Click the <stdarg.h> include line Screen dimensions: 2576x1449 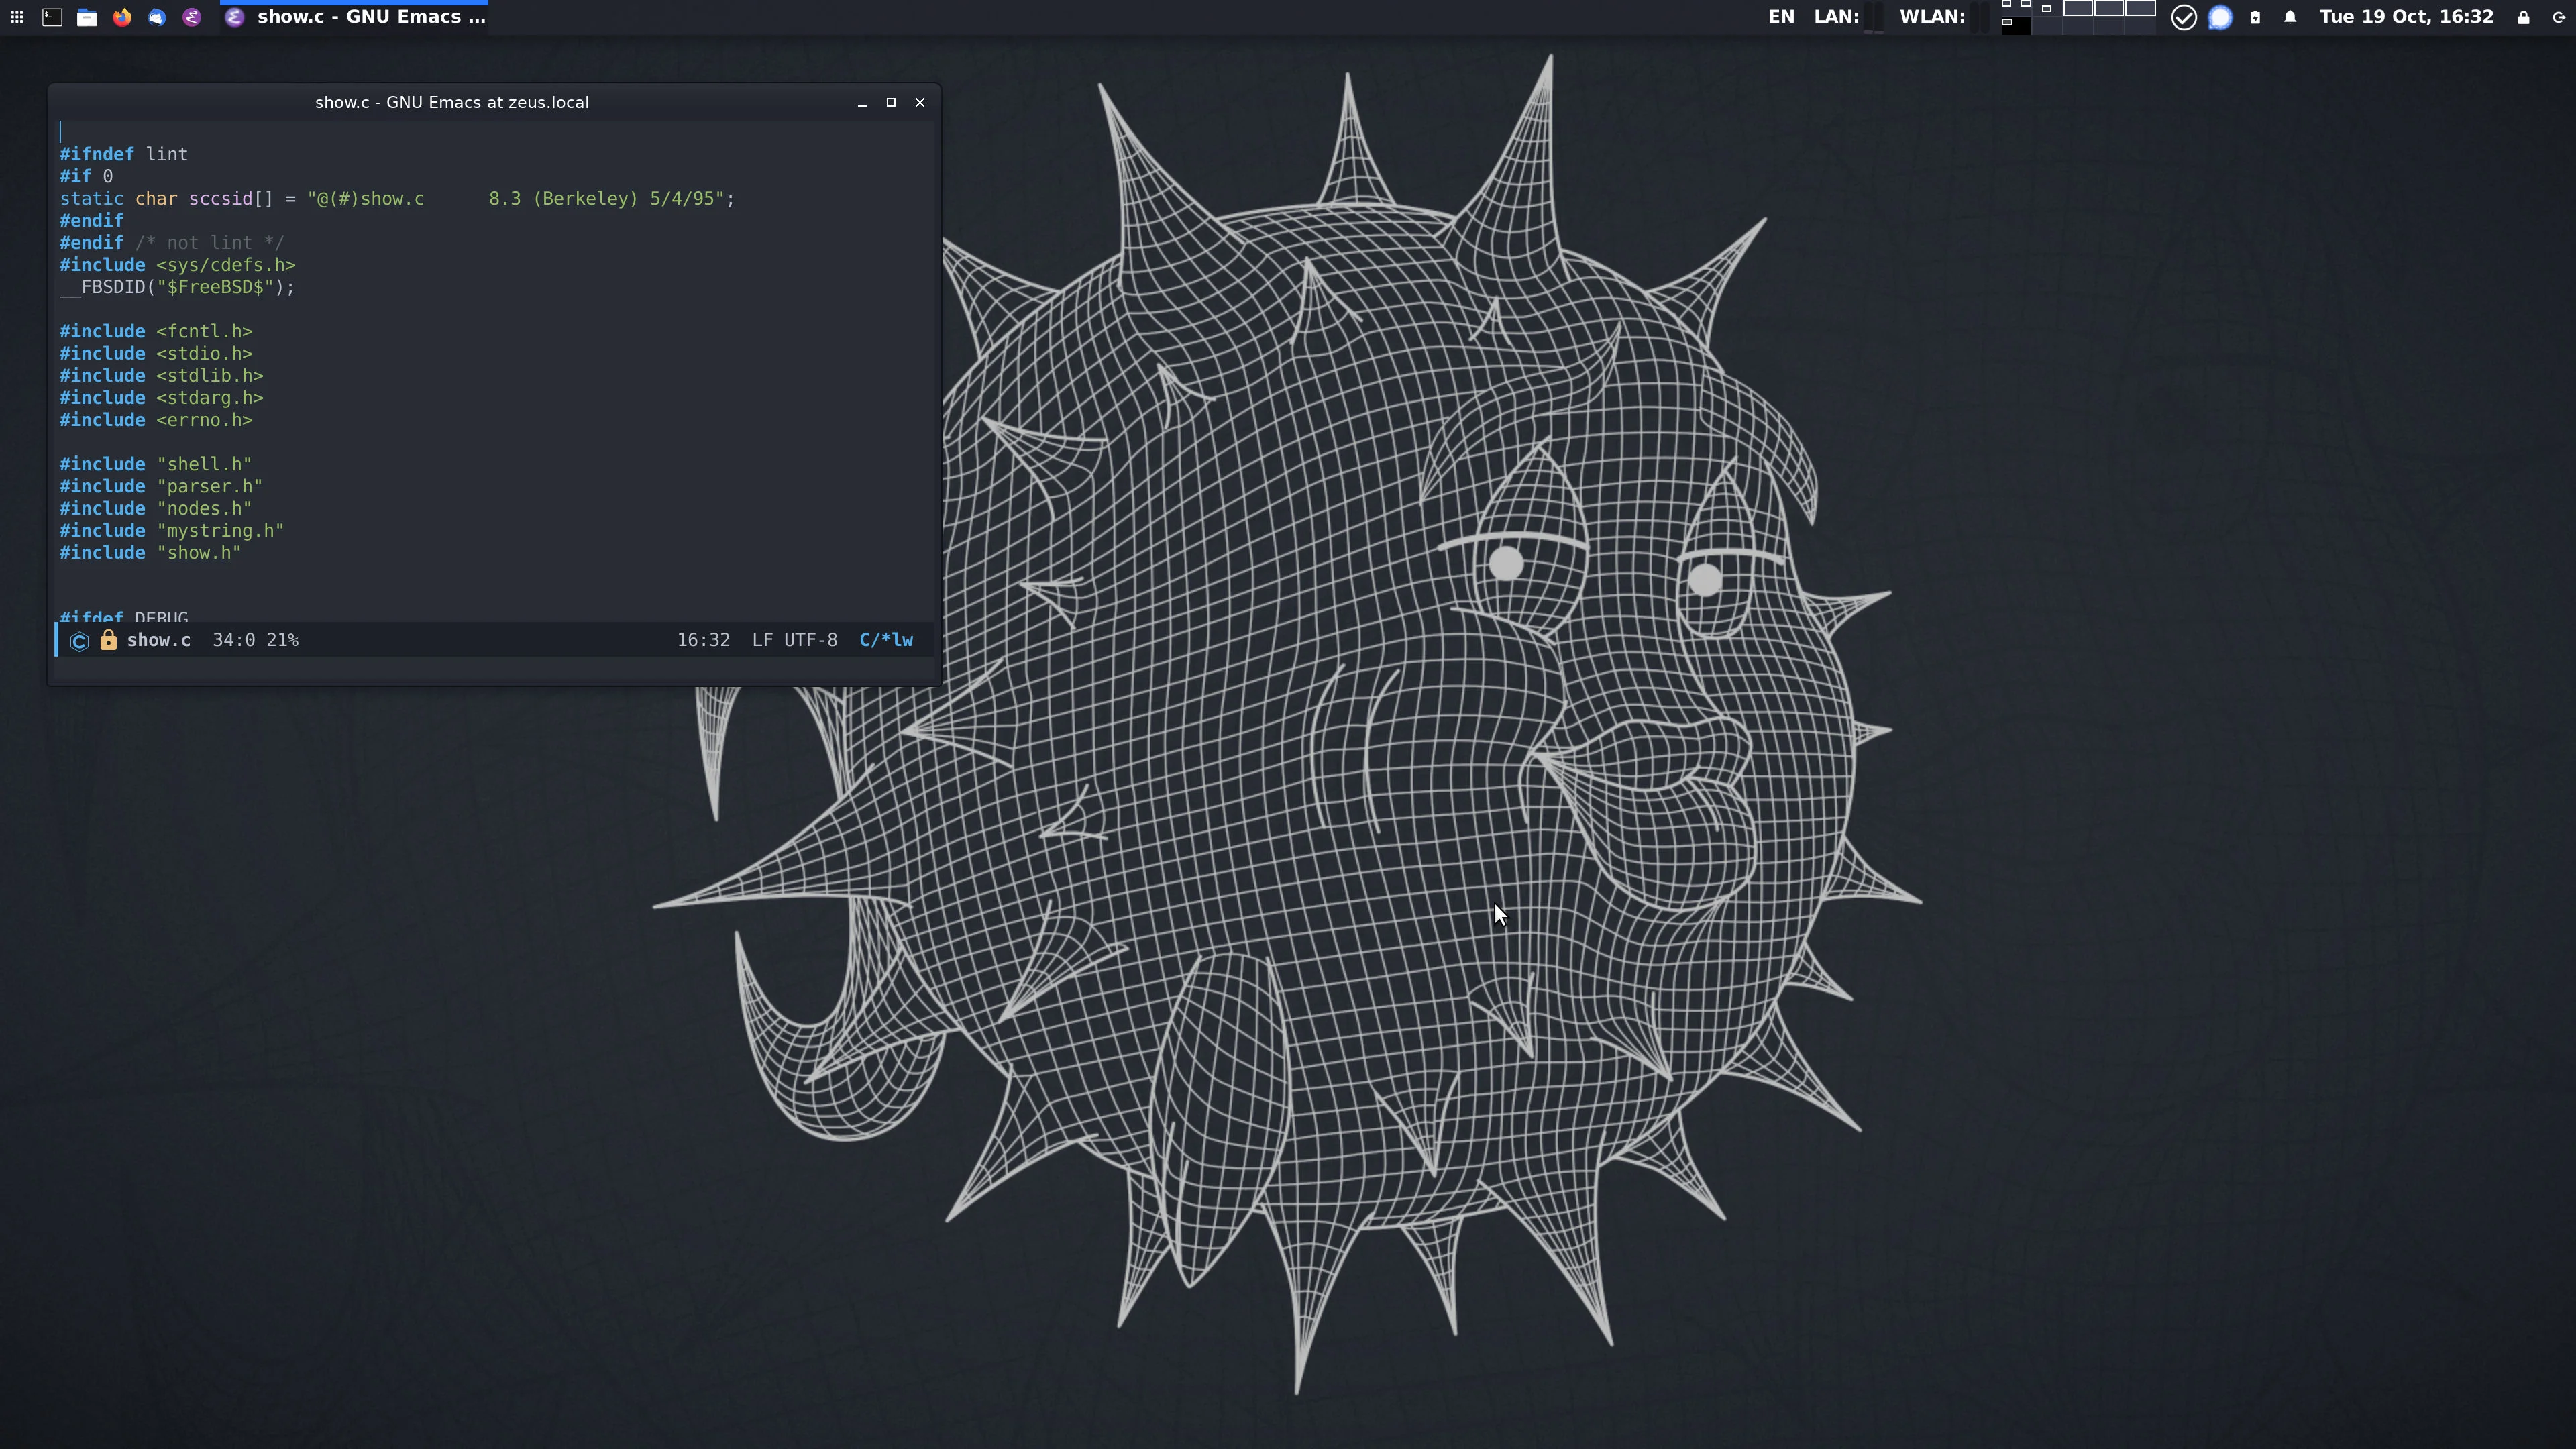click(x=161, y=398)
